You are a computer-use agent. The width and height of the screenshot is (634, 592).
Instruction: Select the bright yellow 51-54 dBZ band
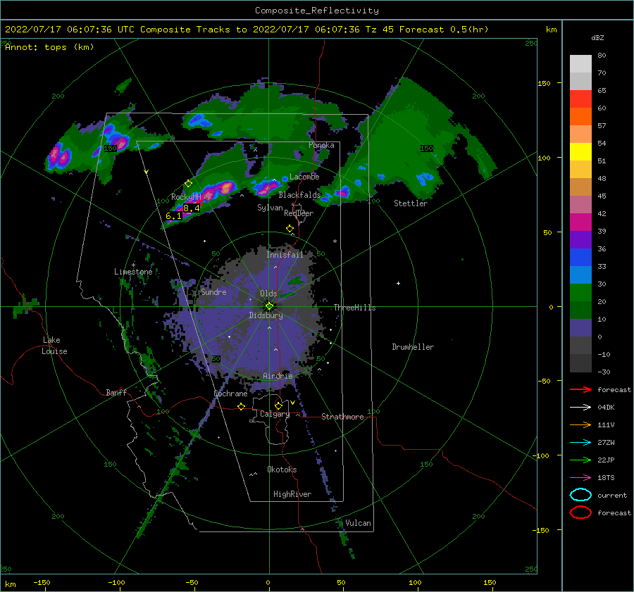click(580, 152)
